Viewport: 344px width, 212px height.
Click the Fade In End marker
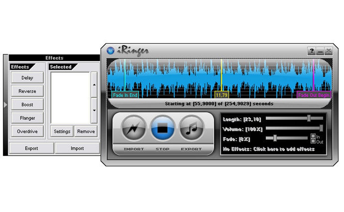(x=125, y=95)
